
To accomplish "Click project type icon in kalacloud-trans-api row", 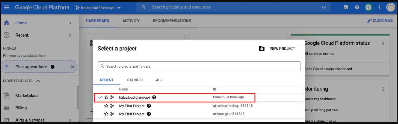I will (112, 97).
